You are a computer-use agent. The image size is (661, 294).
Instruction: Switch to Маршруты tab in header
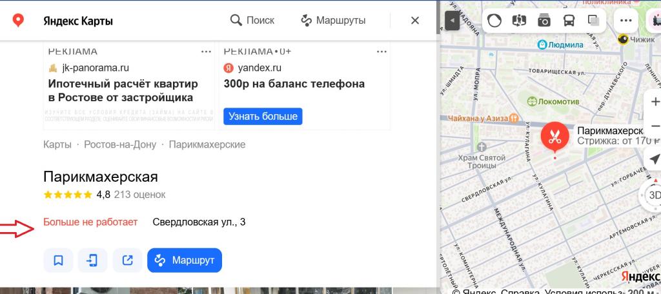333,20
